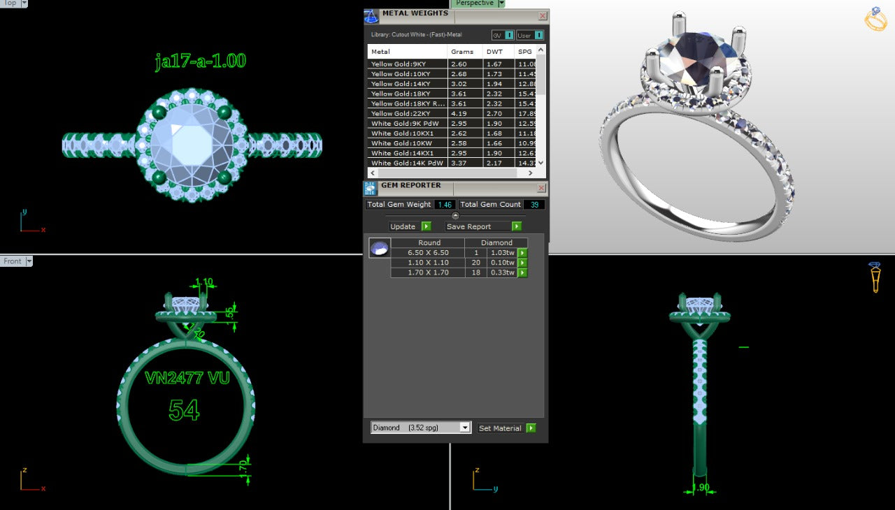This screenshot has width=895, height=510.
Task: Select the Yellow Gold:22KY row
Action: point(452,113)
